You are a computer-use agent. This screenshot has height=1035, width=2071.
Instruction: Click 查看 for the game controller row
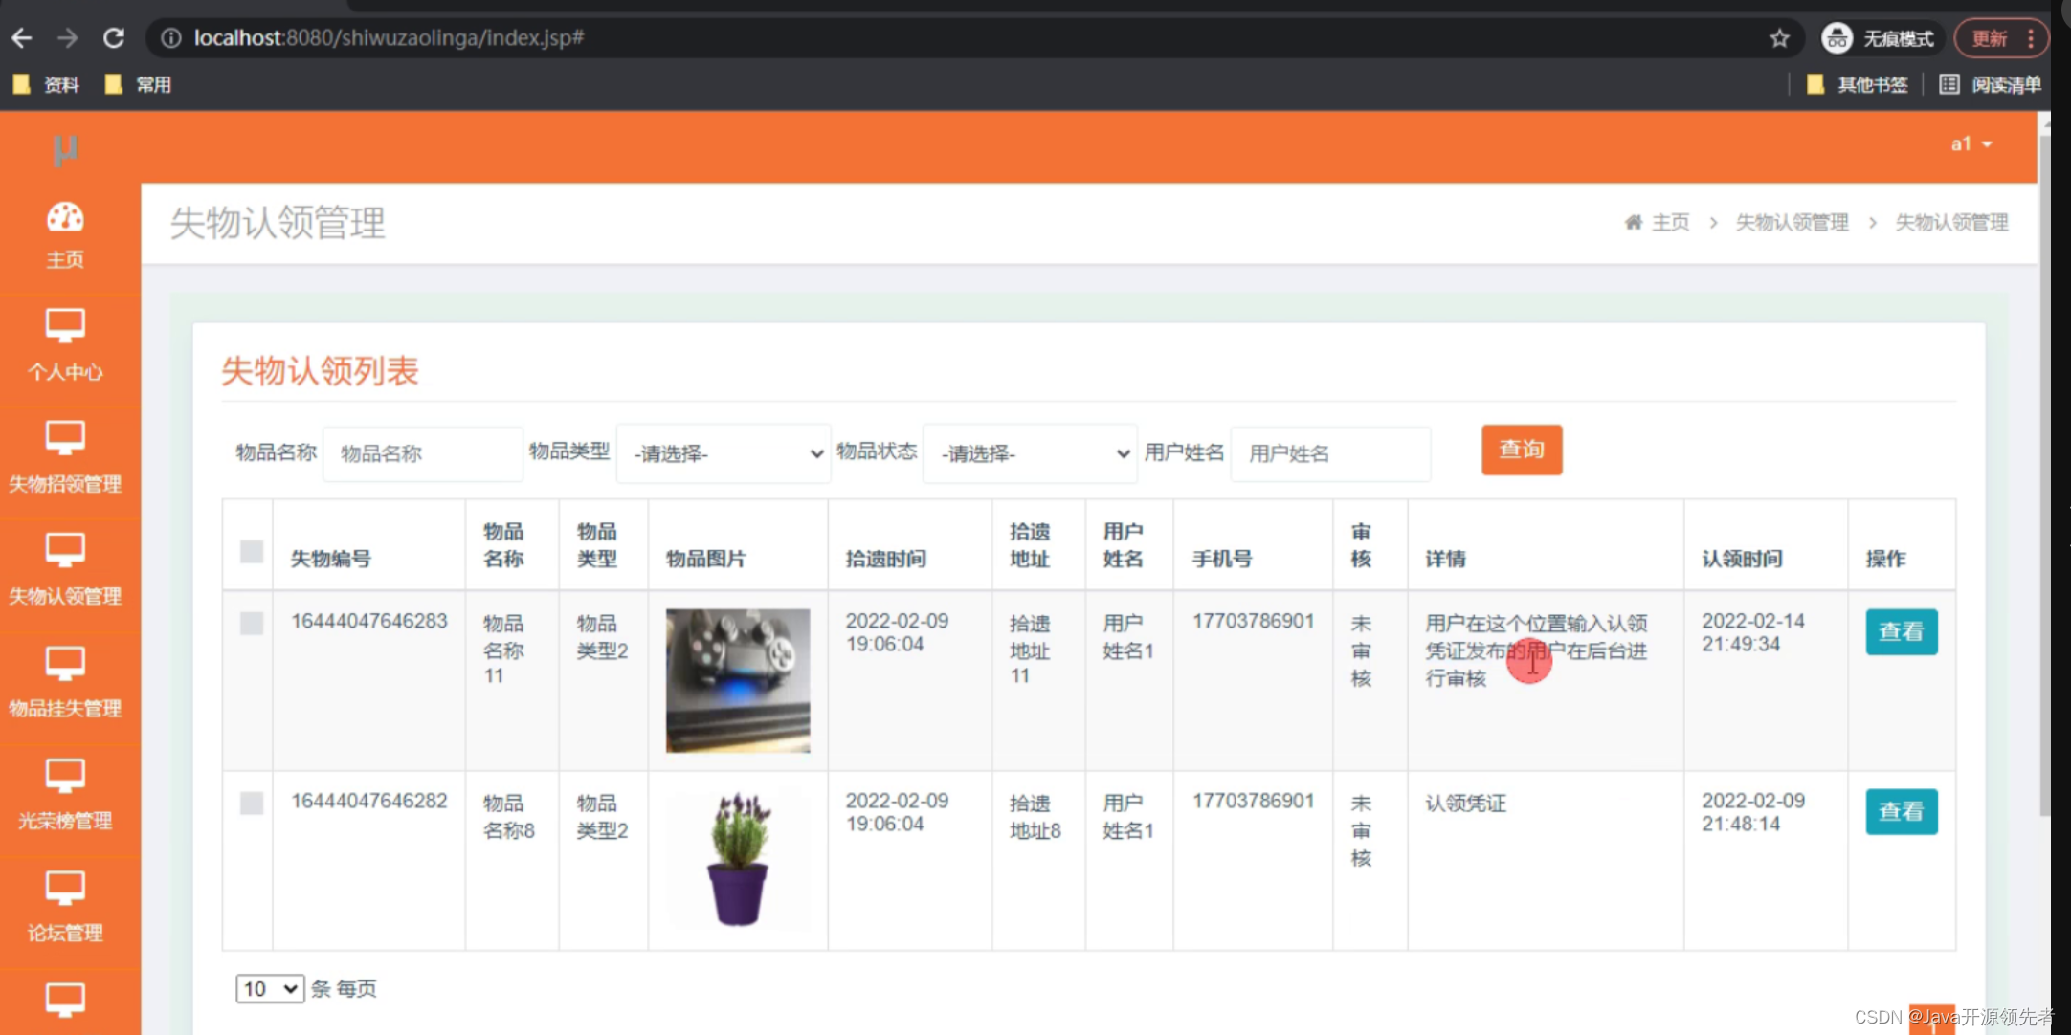(x=1901, y=632)
